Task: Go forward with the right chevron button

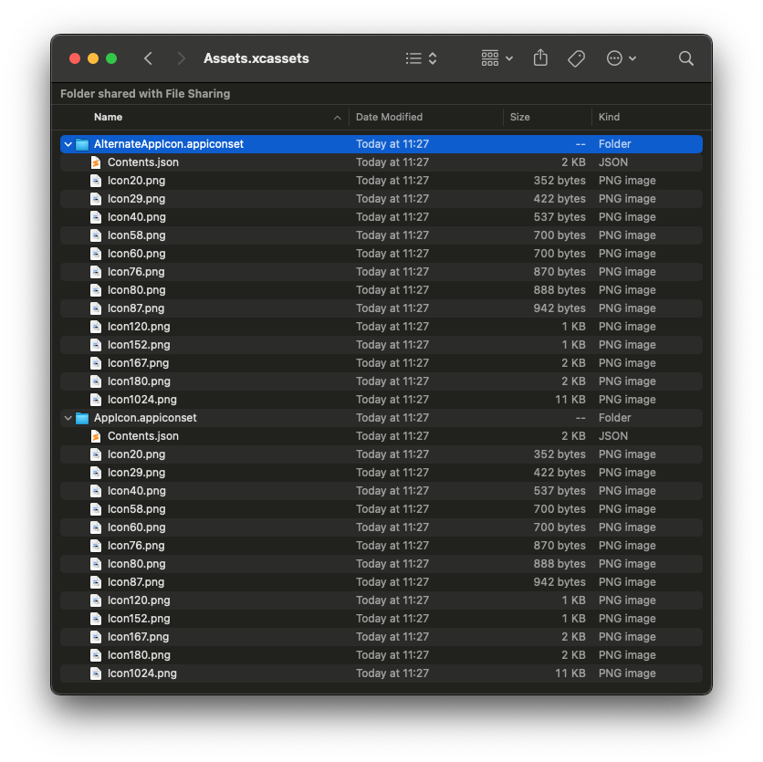Action: pos(181,58)
